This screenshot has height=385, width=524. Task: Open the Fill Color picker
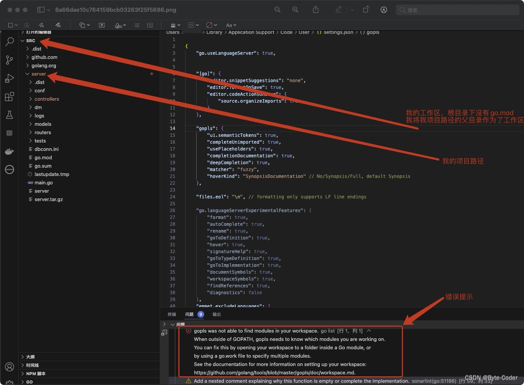211,25
